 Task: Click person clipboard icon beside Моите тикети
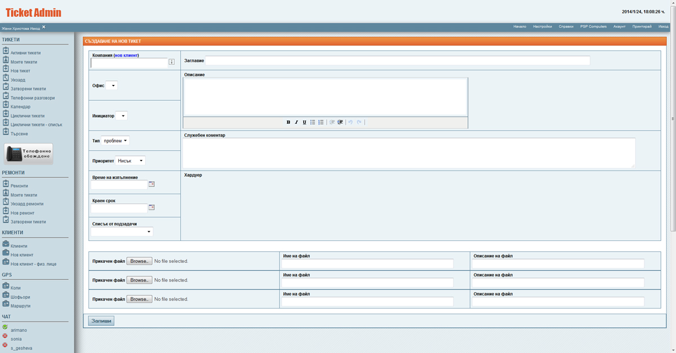click(6, 60)
